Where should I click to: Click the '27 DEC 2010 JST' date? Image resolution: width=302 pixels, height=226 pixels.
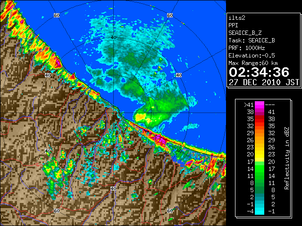(x=264, y=82)
